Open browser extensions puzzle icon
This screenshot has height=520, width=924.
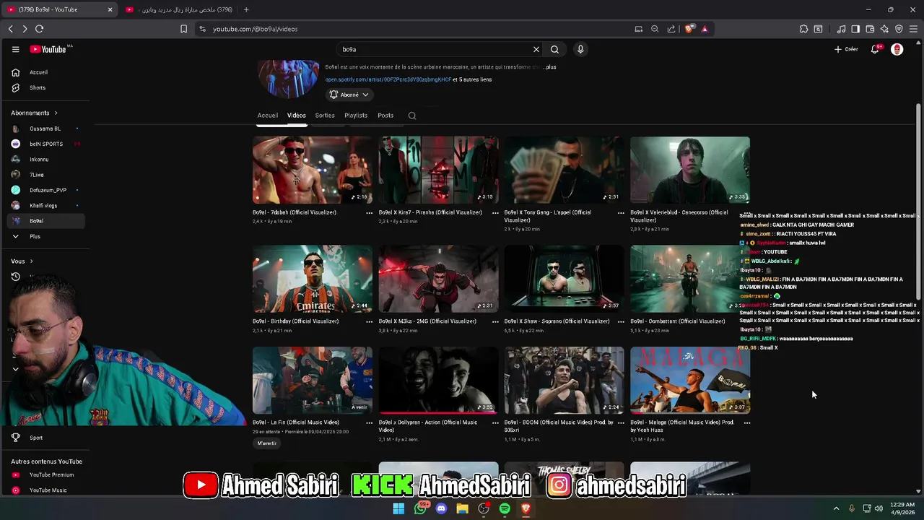click(x=803, y=29)
